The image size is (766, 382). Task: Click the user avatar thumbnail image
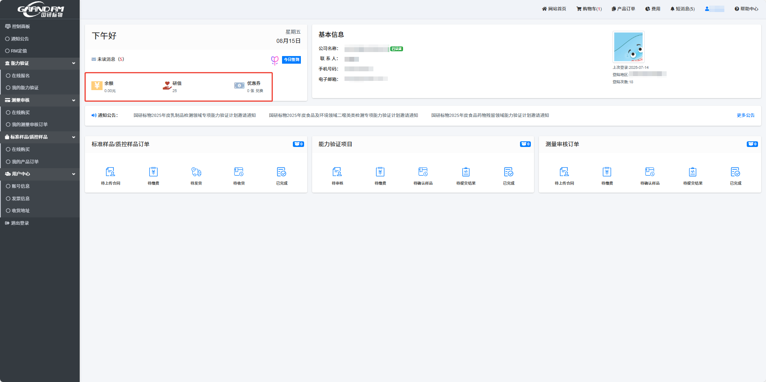[x=628, y=47]
